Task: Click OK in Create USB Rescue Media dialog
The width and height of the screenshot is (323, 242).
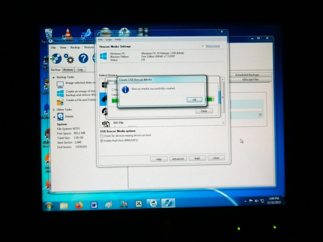Action: click(194, 100)
